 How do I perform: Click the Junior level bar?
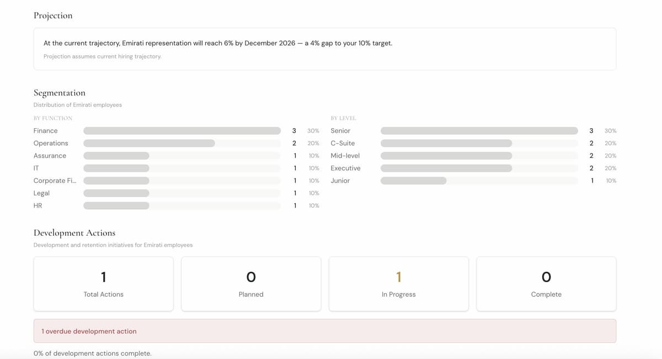click(479, 181)
